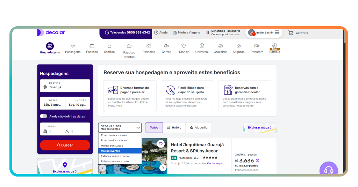
Task: Open the Ofertas flame icon
Action: click(109, 46)
